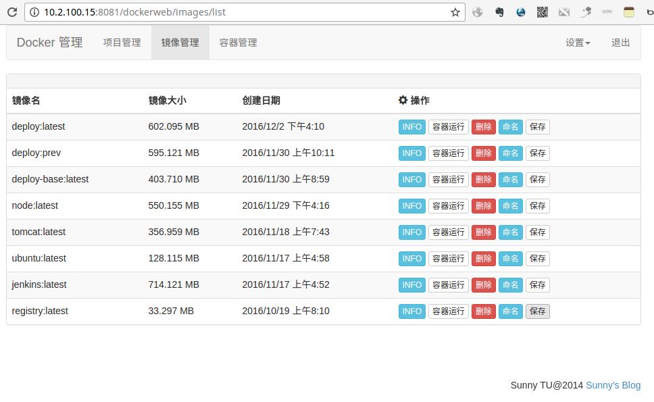Reload the page with the browser refresh icon
Image resolution: width=654 pixels, height=402 pixels.
point(12,12)
